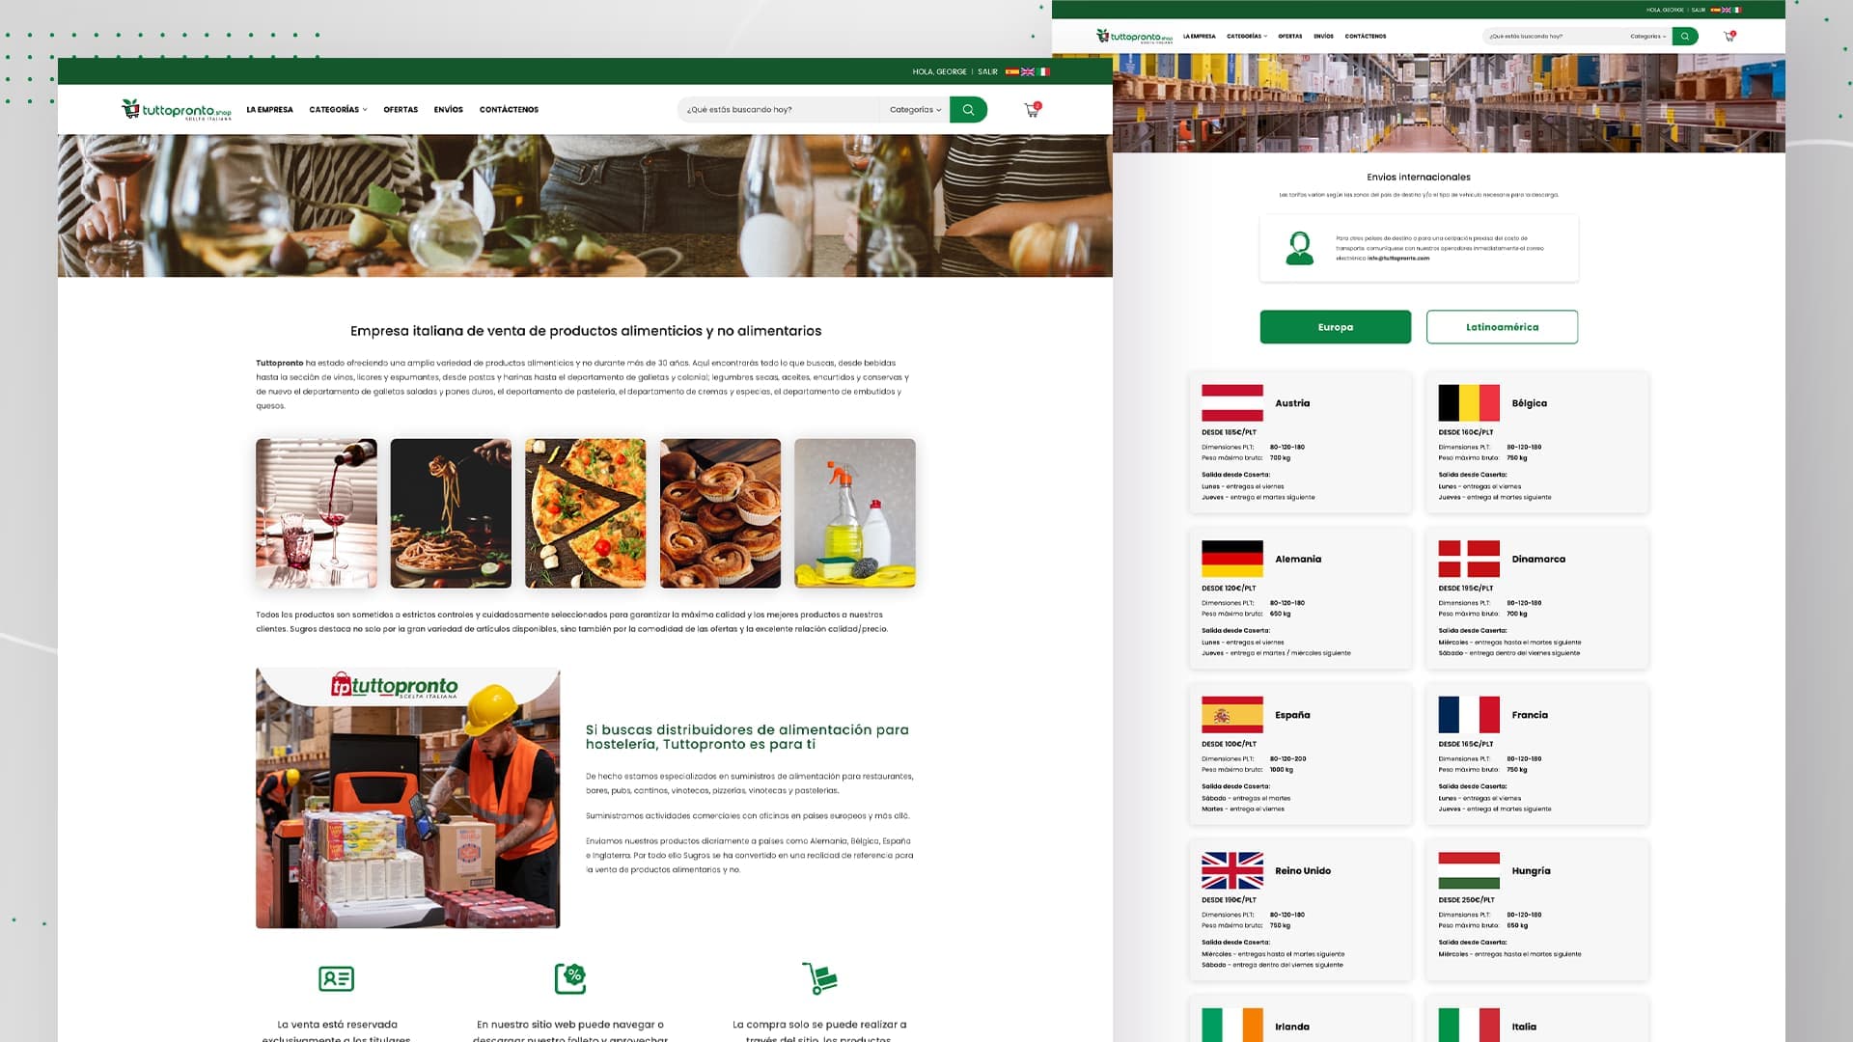Click the search field on the right page
Viewport: 1853px width, 1042px height.
point(1554,37)
